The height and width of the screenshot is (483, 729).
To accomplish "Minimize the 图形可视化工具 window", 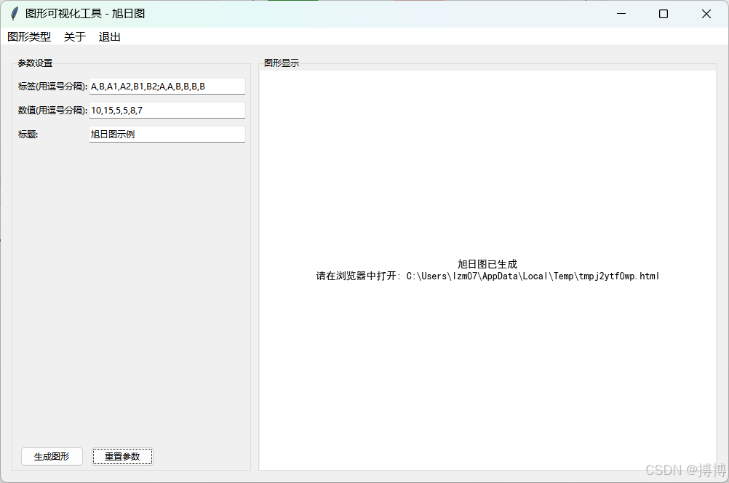I will [x=621, y=14].
